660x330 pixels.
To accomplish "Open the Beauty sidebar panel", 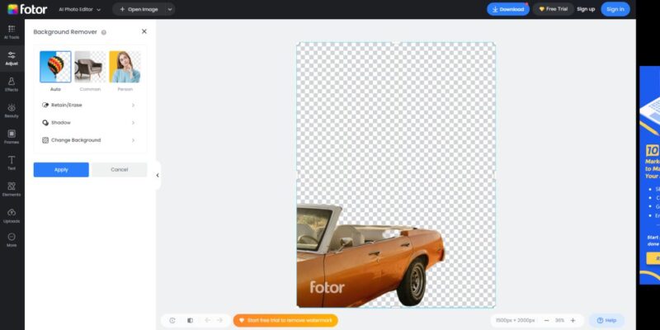I will tap(12, 111).
